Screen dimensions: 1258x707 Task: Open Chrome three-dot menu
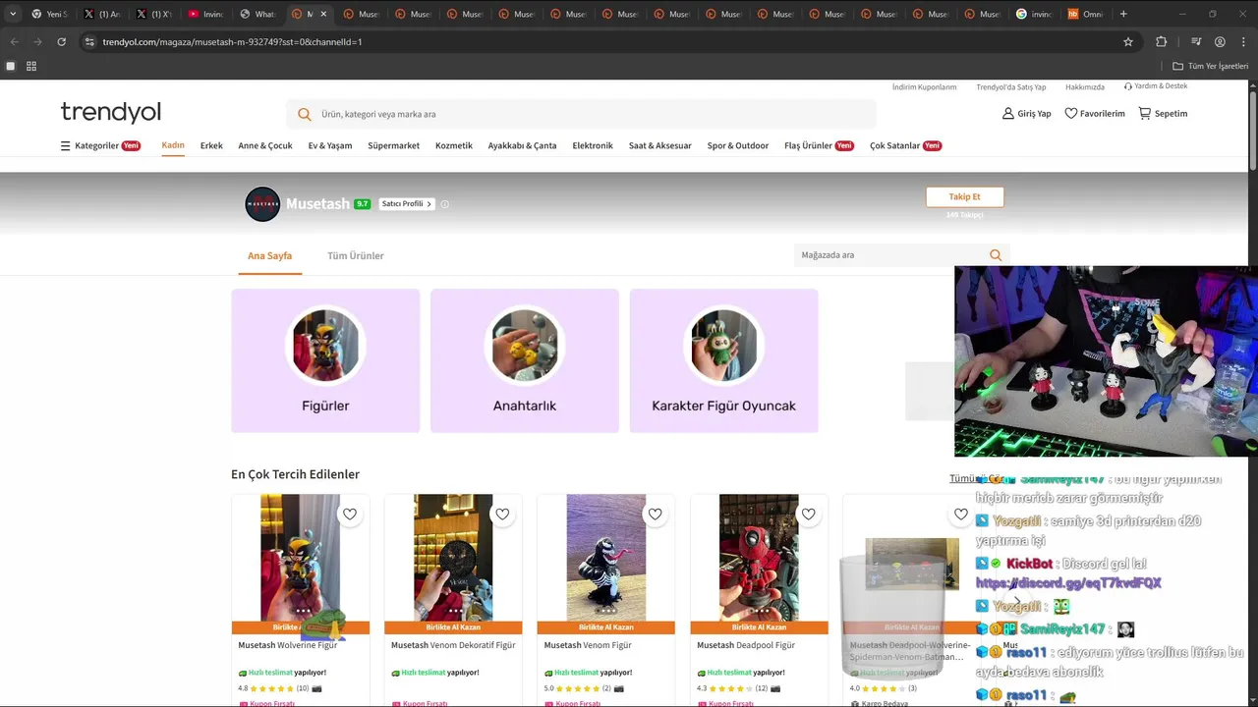[x=1243, y=42]
